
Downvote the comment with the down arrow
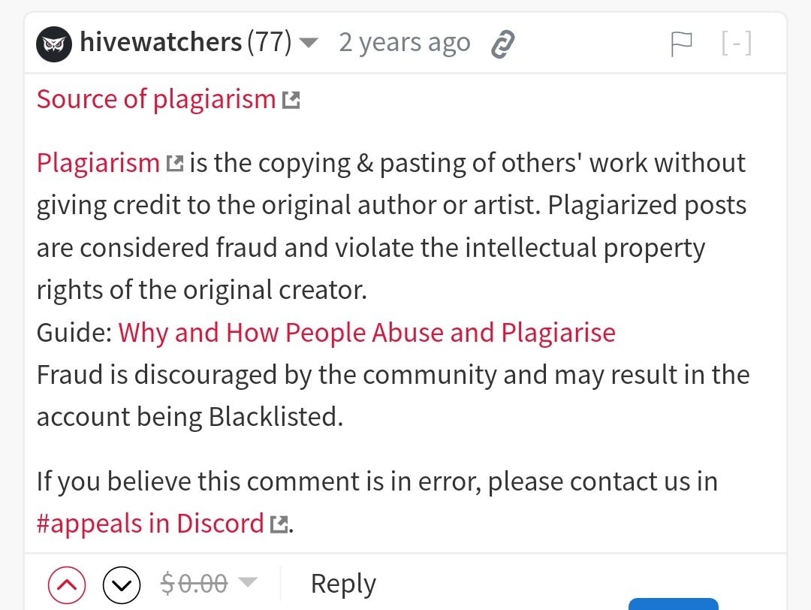[x=122, y=585]
